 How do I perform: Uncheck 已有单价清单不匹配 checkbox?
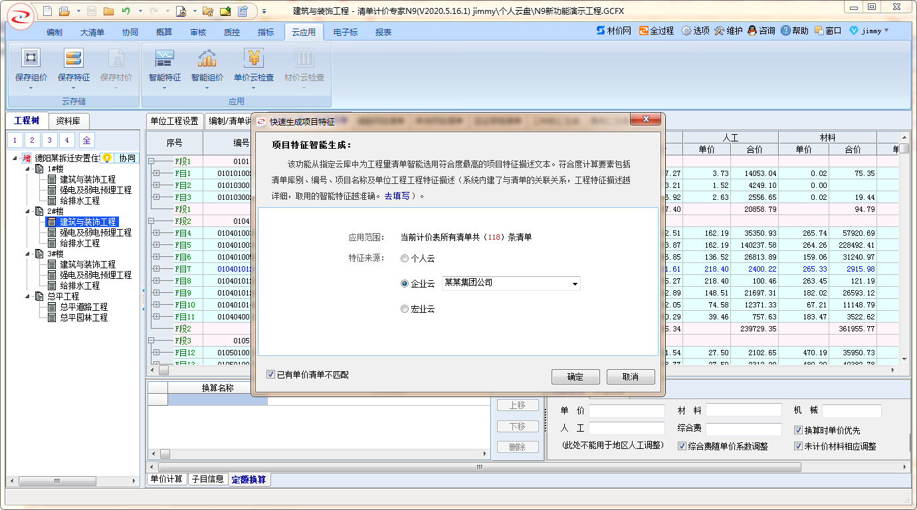[x=270, y=375]
